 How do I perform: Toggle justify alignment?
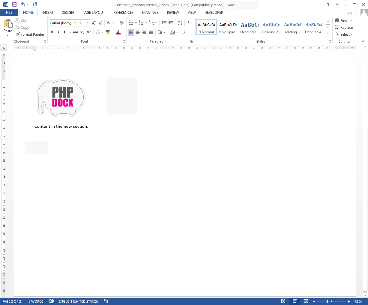point(151,32)
